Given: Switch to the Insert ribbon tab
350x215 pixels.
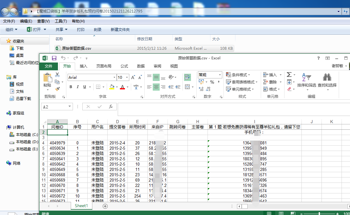Looking at the screenshot, I should point(83,66).
